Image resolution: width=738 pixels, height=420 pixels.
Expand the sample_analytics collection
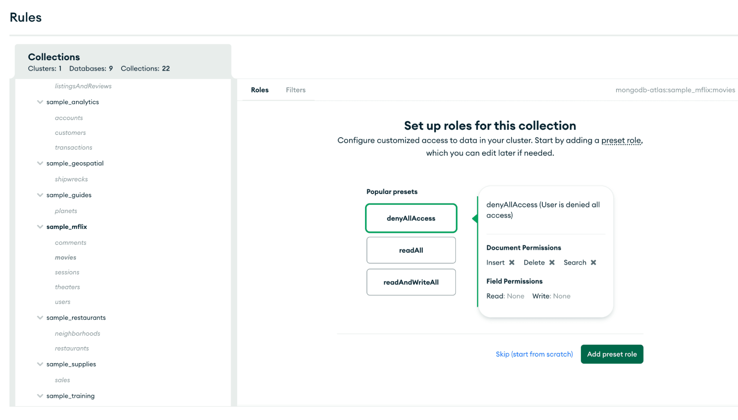coord(40,102)
